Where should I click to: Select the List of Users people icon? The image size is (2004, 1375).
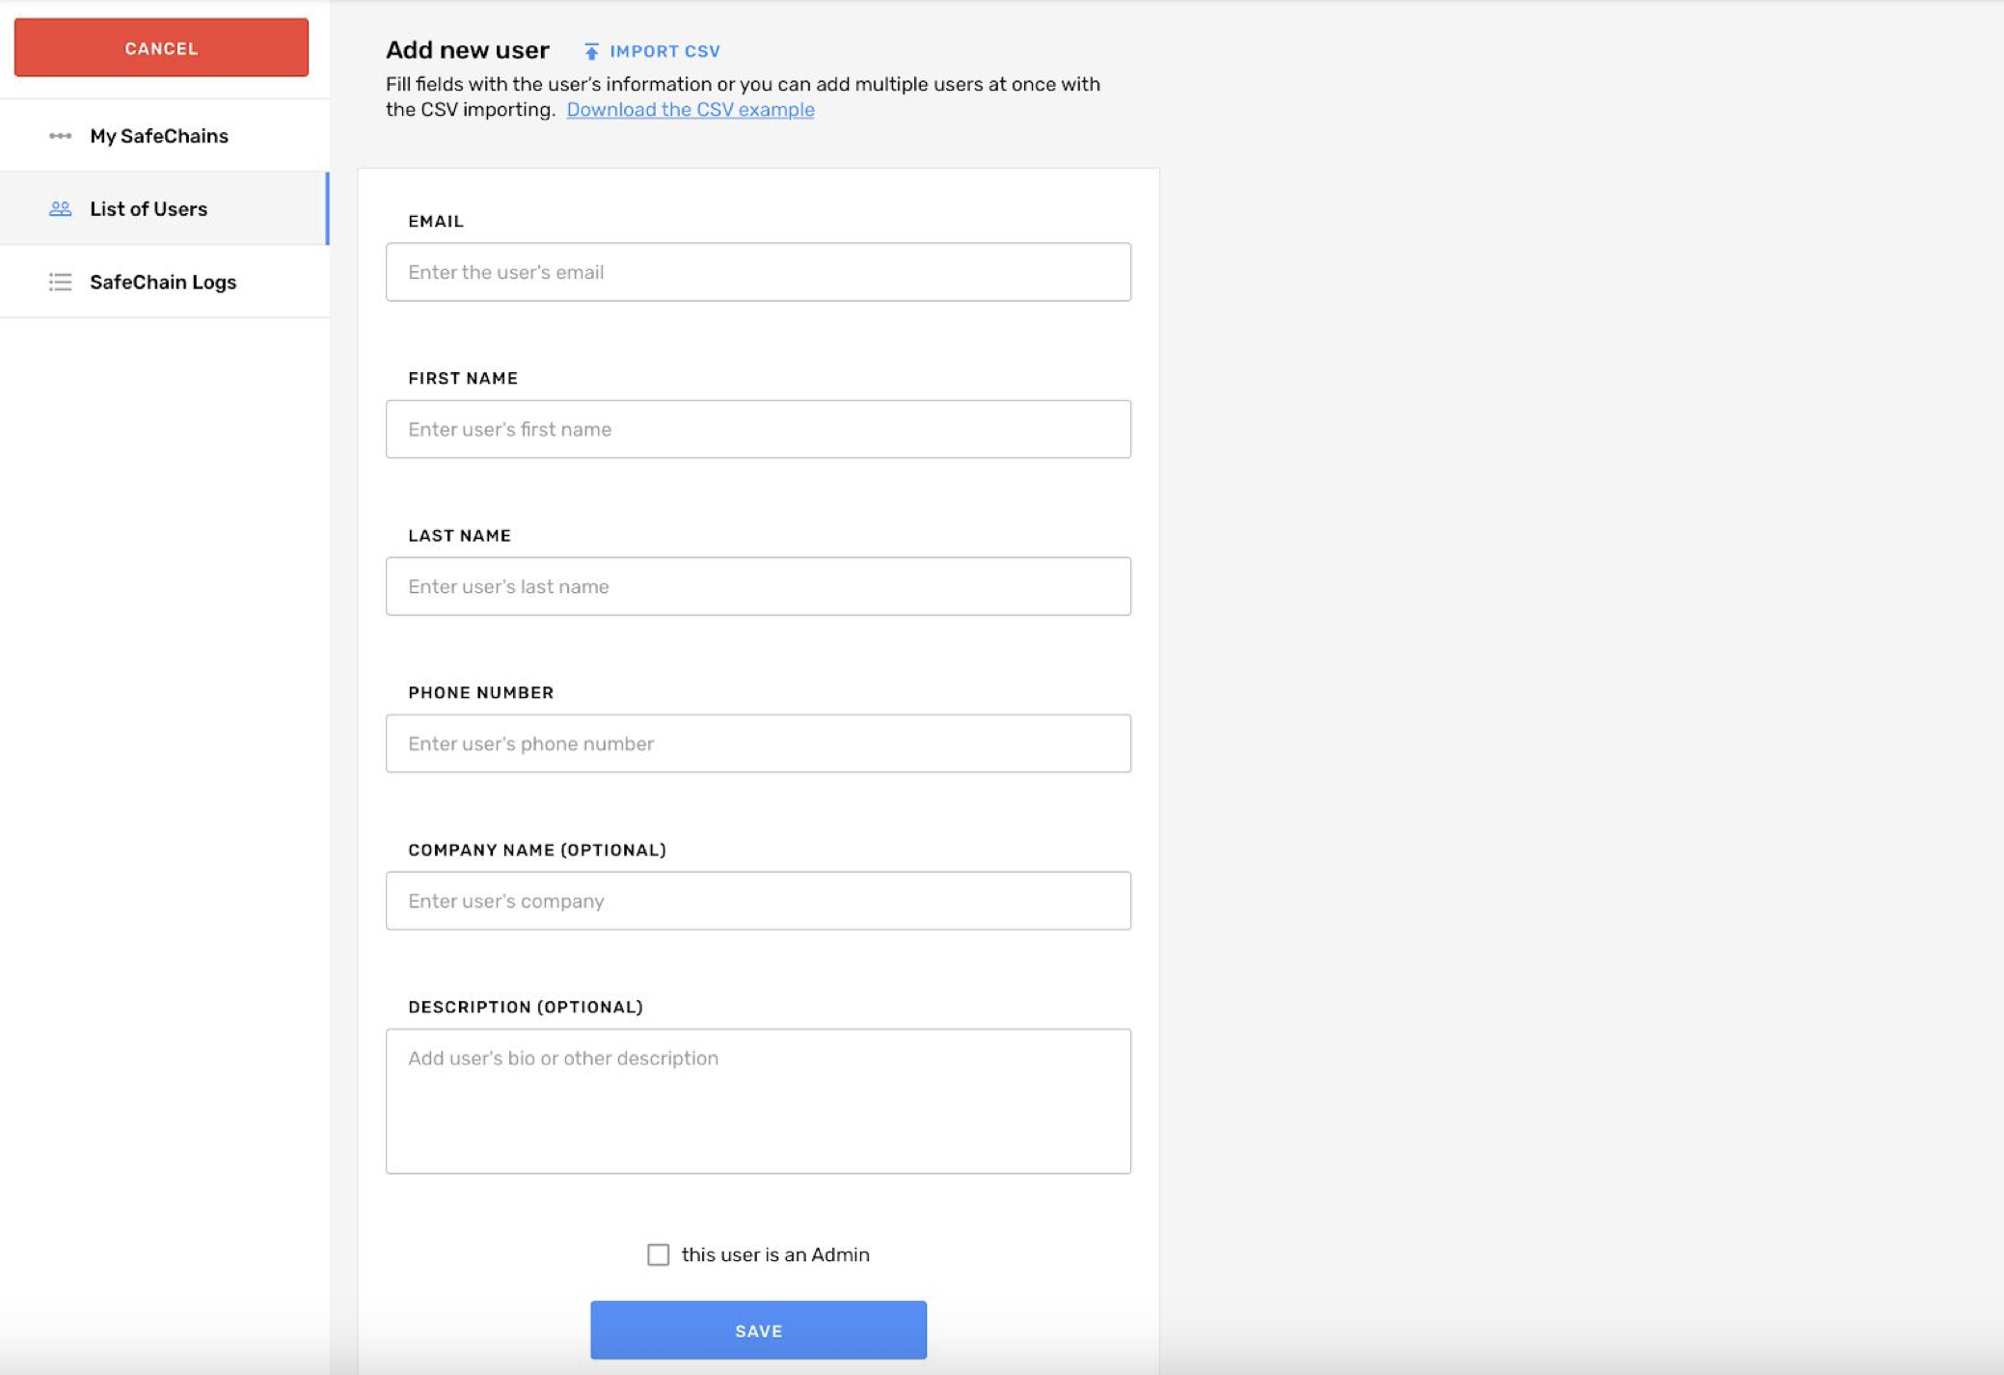[60, 208]
